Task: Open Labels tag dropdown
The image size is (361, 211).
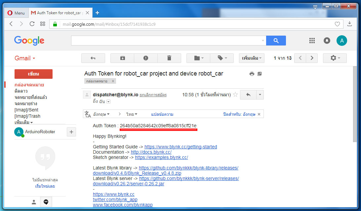Action: tap(222, 58)
